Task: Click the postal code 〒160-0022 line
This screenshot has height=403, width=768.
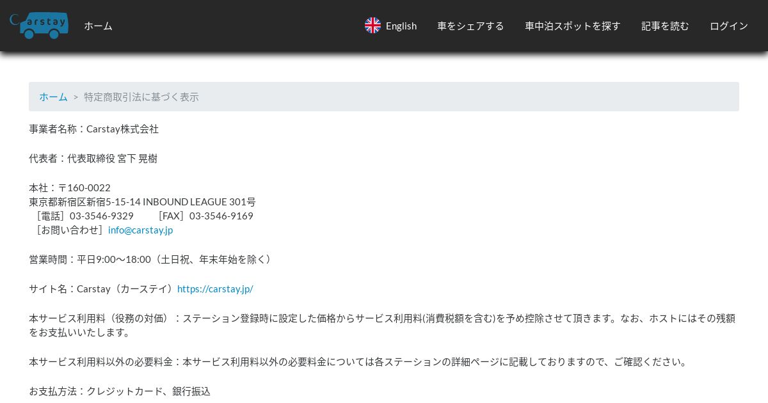Action: [70, 187]
